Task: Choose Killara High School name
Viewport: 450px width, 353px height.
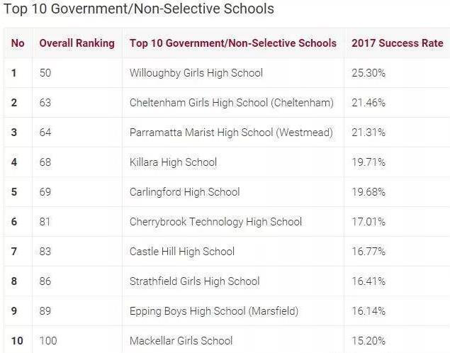Action: pos(173,162)
